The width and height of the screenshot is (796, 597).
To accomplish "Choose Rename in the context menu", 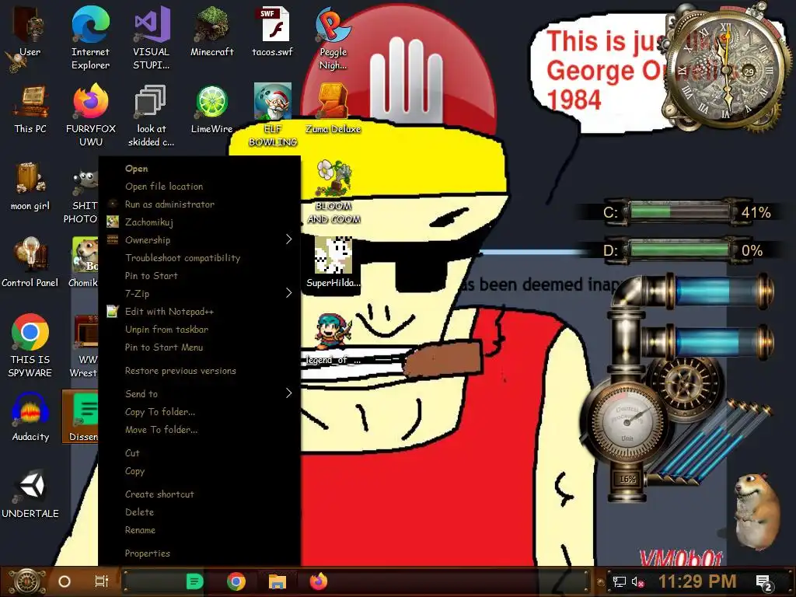I will pos(200,529).
